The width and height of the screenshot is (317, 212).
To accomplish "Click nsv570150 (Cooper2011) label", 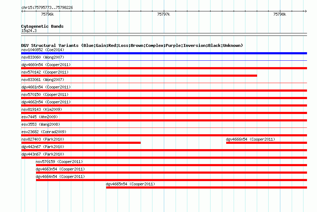I will [x=45, y=94].
